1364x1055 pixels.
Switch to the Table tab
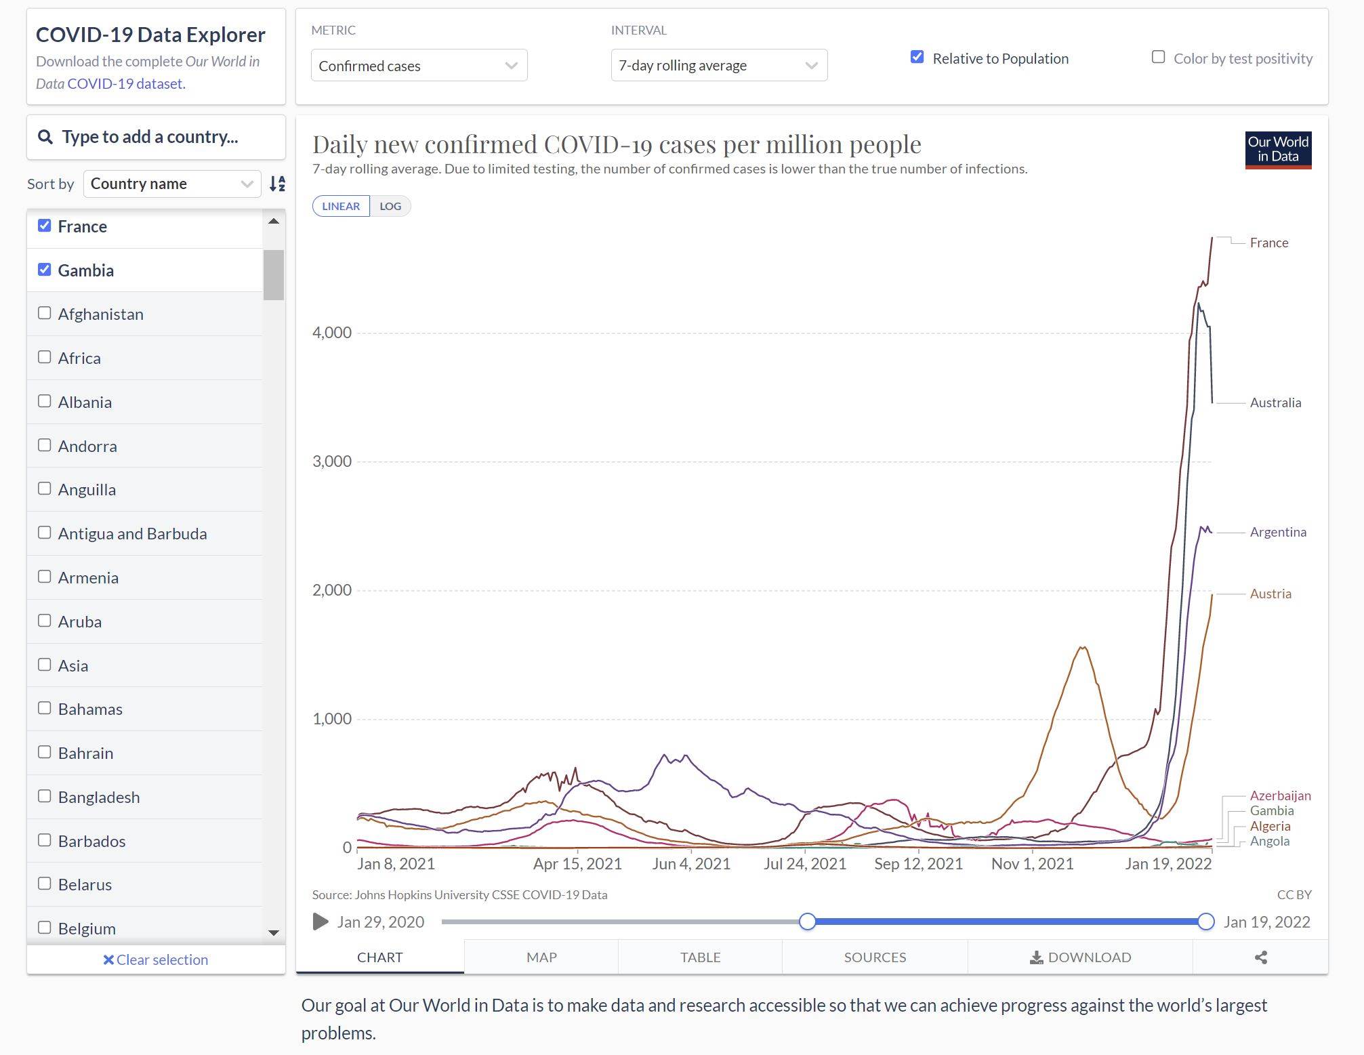(x=700, y=957)
